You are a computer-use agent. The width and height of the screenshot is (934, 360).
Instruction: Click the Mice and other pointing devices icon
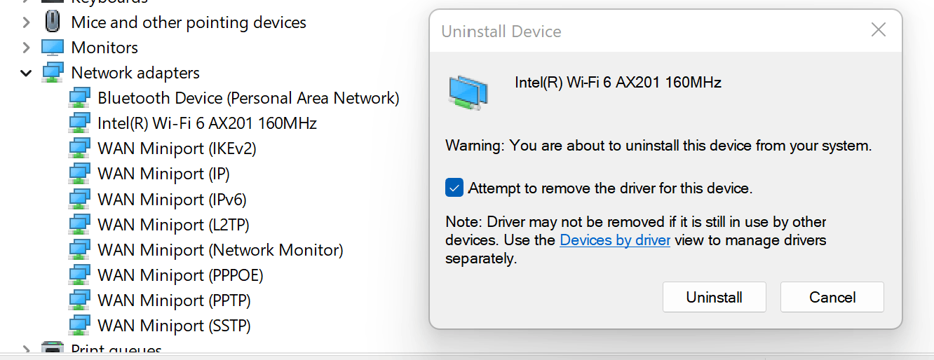(53, 22)
